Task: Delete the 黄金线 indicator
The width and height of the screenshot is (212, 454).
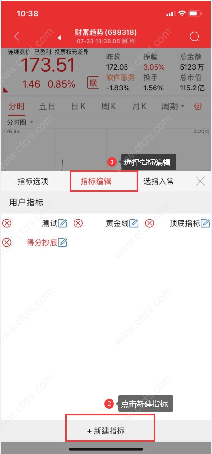Action: click(78, 223)
